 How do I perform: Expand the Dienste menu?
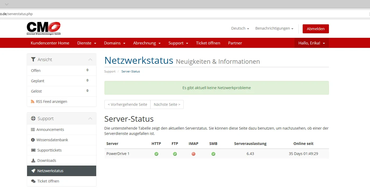pos(87,43)
